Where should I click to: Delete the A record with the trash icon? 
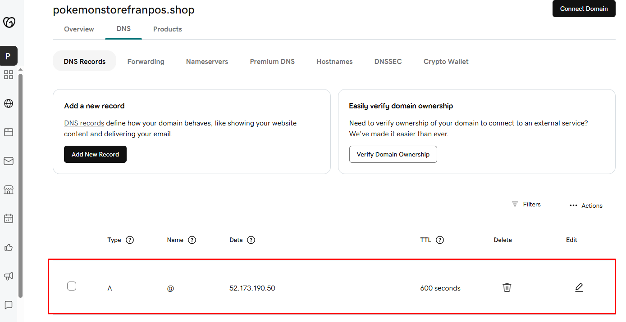click(x=507, y=287)
